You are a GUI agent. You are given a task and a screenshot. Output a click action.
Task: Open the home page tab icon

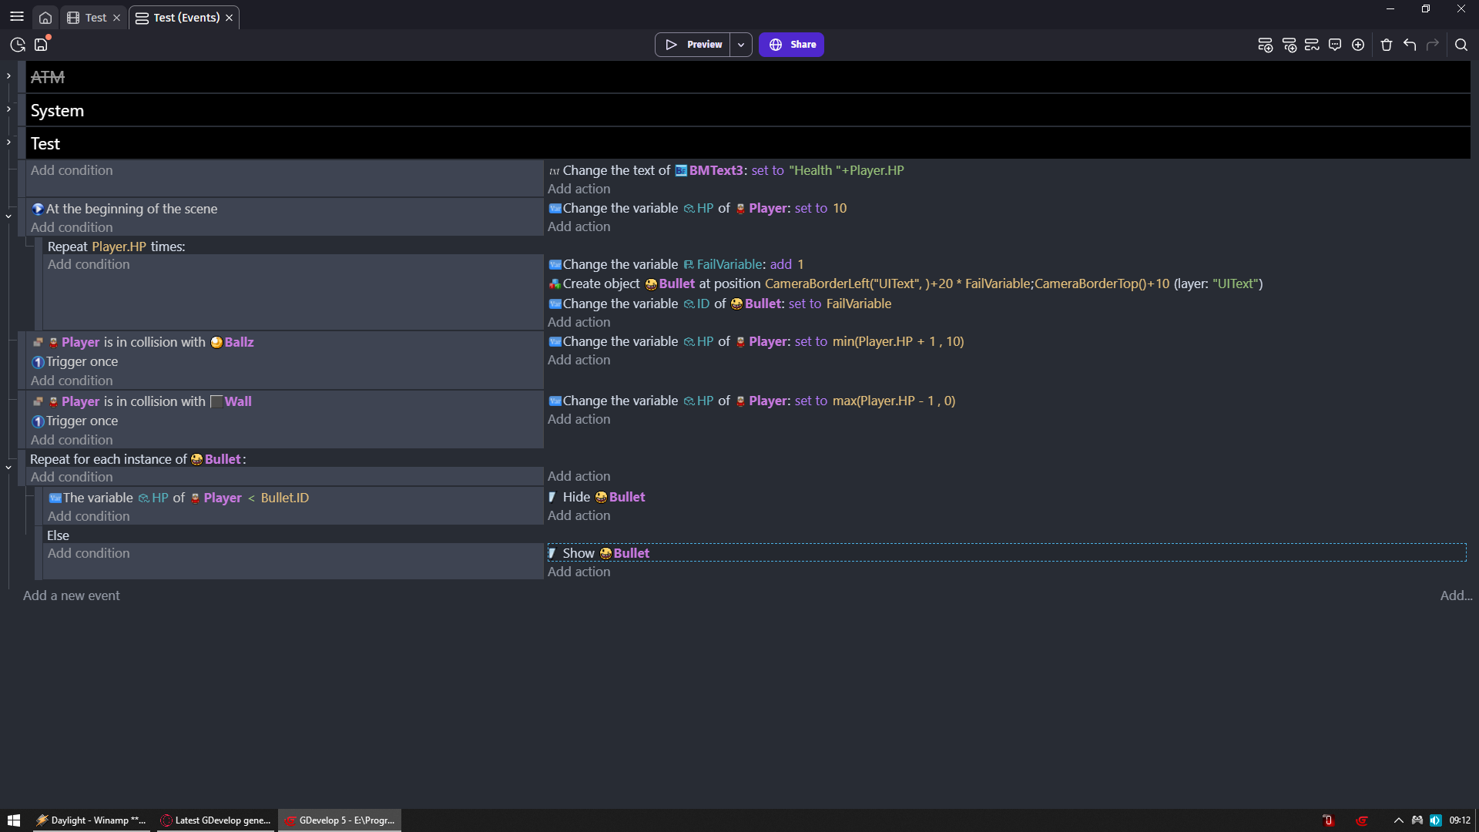(x=45, y=18)
